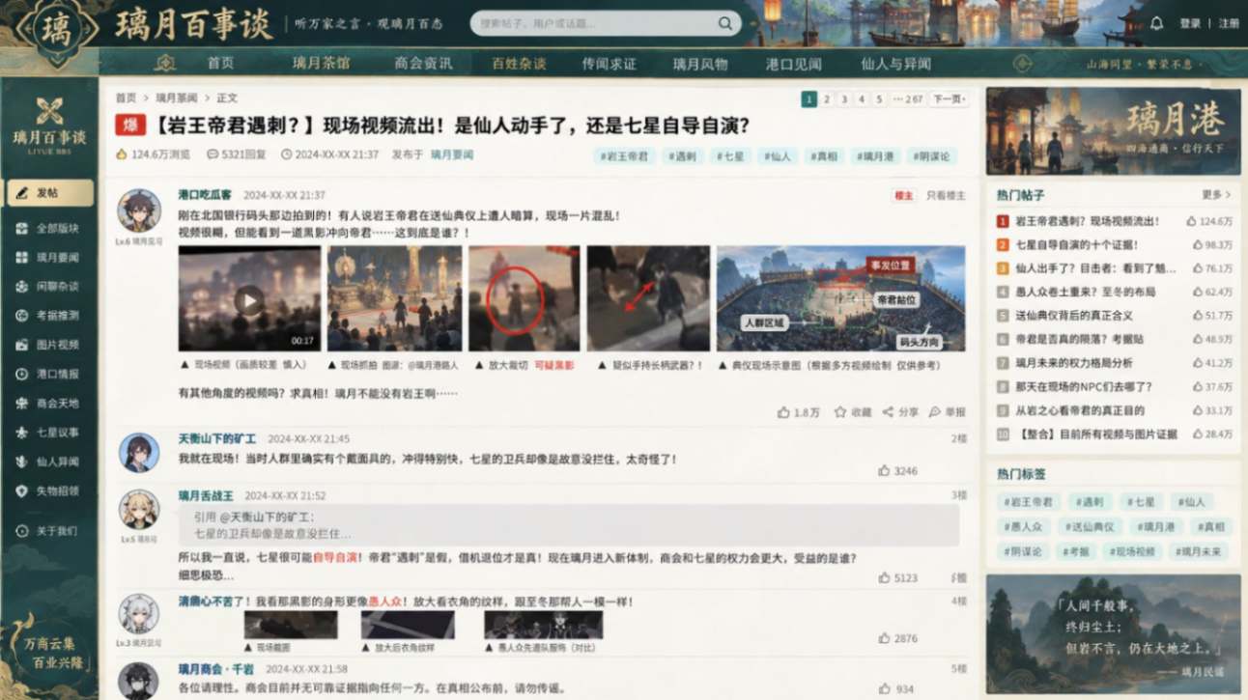Screen dimensions: 1248x700
Task: Click the 璃月要闻 link after 发布于
Action: click(451, 154)
